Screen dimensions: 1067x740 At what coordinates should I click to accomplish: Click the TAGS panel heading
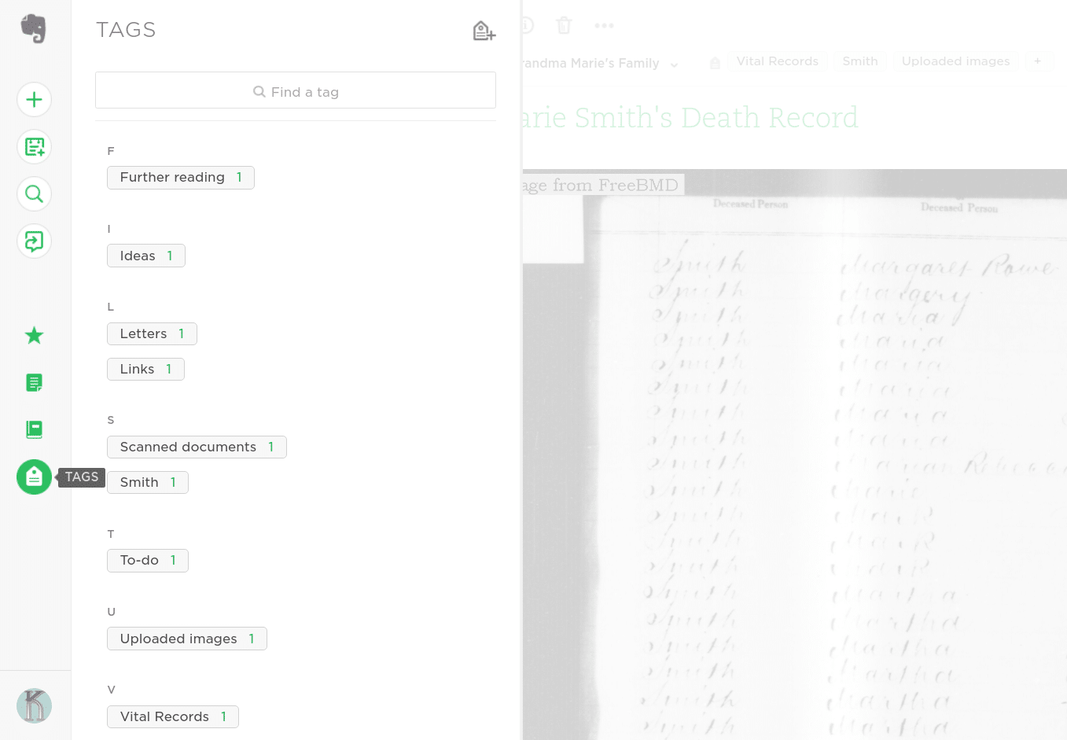point(126,30)
